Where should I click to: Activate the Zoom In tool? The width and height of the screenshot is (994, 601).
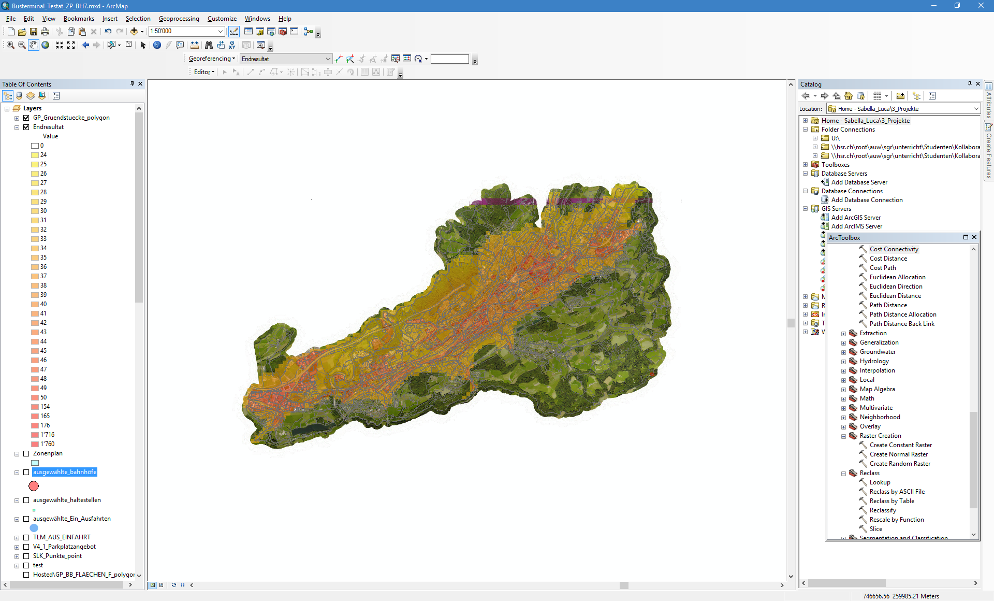(10, 45)
